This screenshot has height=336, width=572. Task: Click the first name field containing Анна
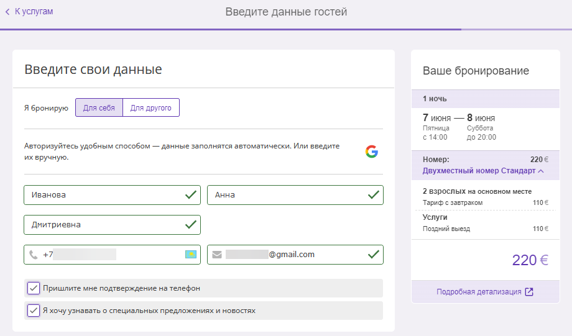pos(295,195)
